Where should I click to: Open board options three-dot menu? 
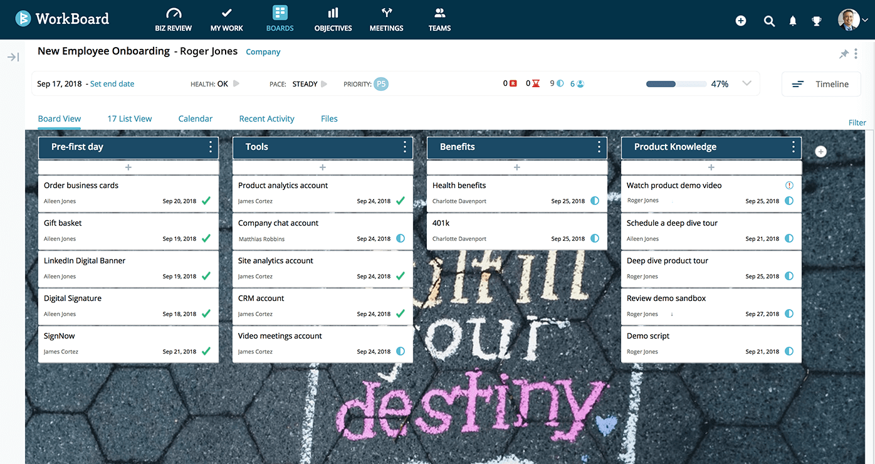click(x=856, y=55)
